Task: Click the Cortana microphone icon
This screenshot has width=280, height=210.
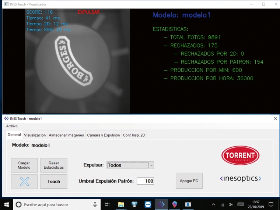Action: (95, 204)
